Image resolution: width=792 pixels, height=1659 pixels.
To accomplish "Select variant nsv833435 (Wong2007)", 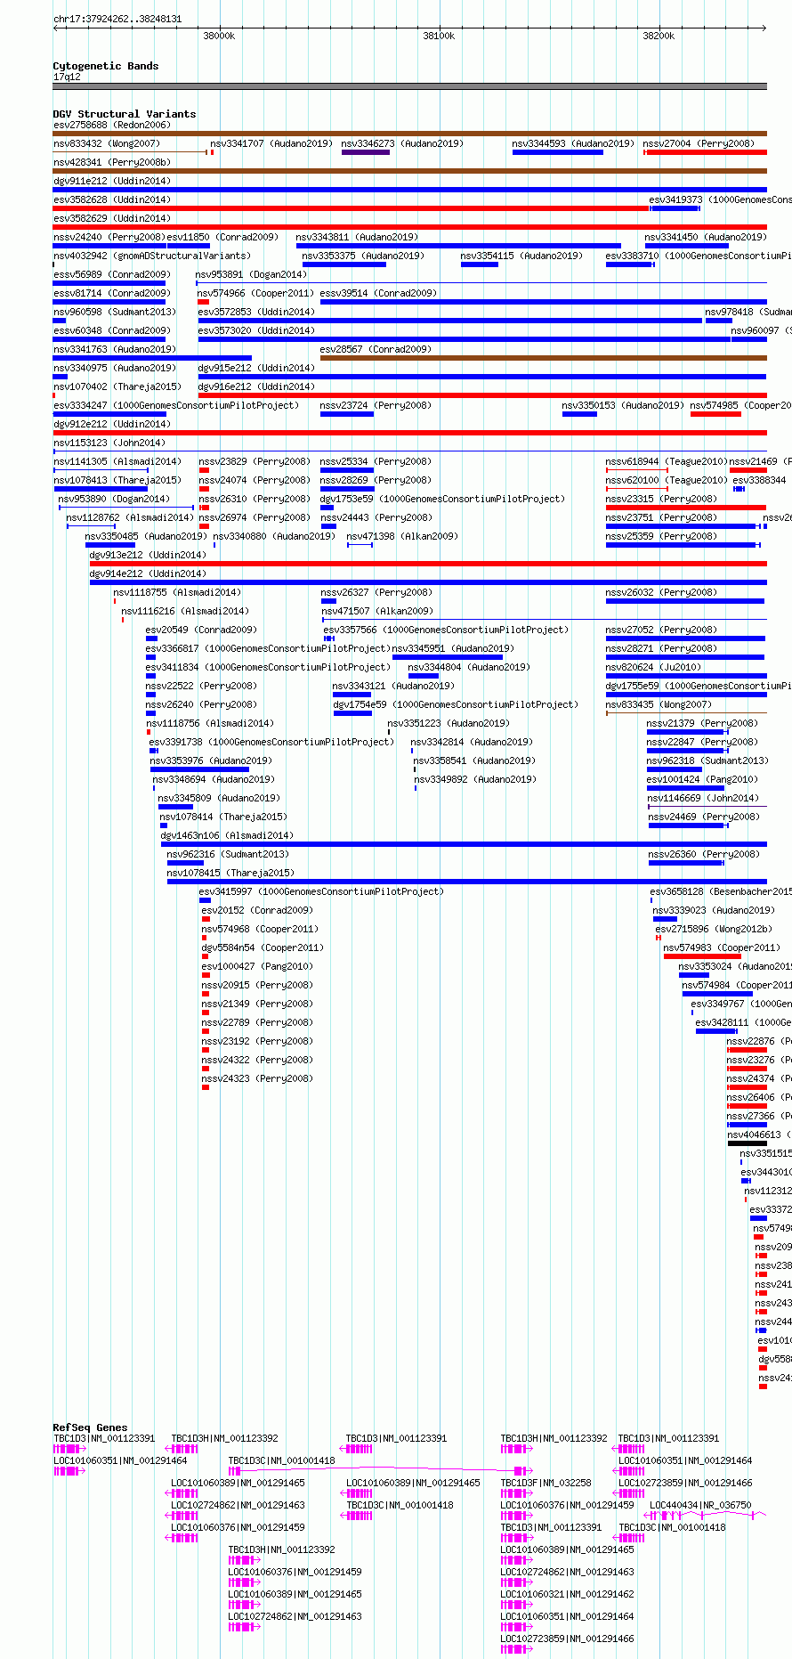I will [x=659, y=704].
